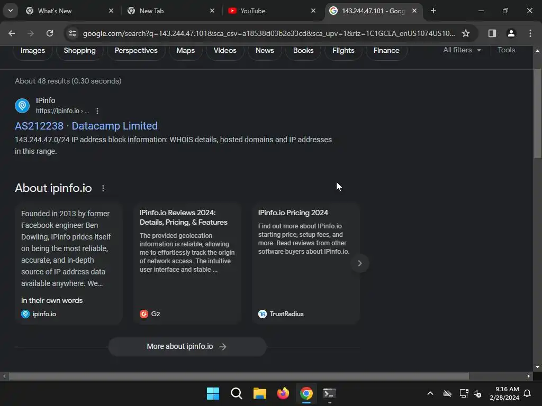Select the Books search filter
This screenshot has height=406, width=542.
coord(303,50)
